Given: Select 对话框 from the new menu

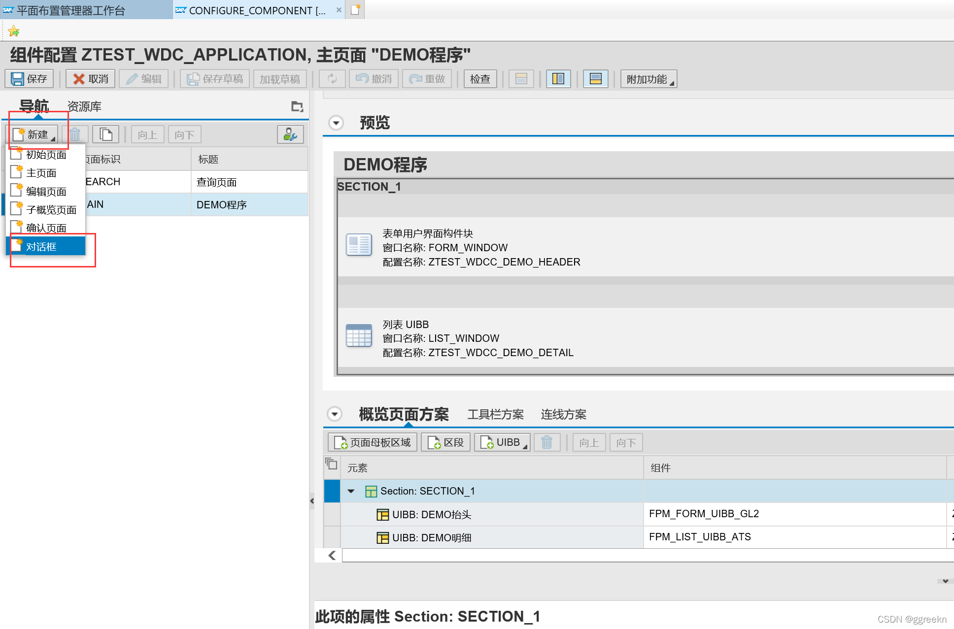Looking at the screenshot, I should click(46, 246).
